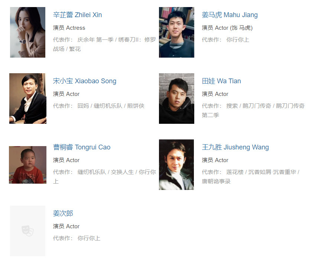Screen dimensions: 312x258
Task: Click the Zhilei Xin portrait thumbnail
Action: click(27, 32)
